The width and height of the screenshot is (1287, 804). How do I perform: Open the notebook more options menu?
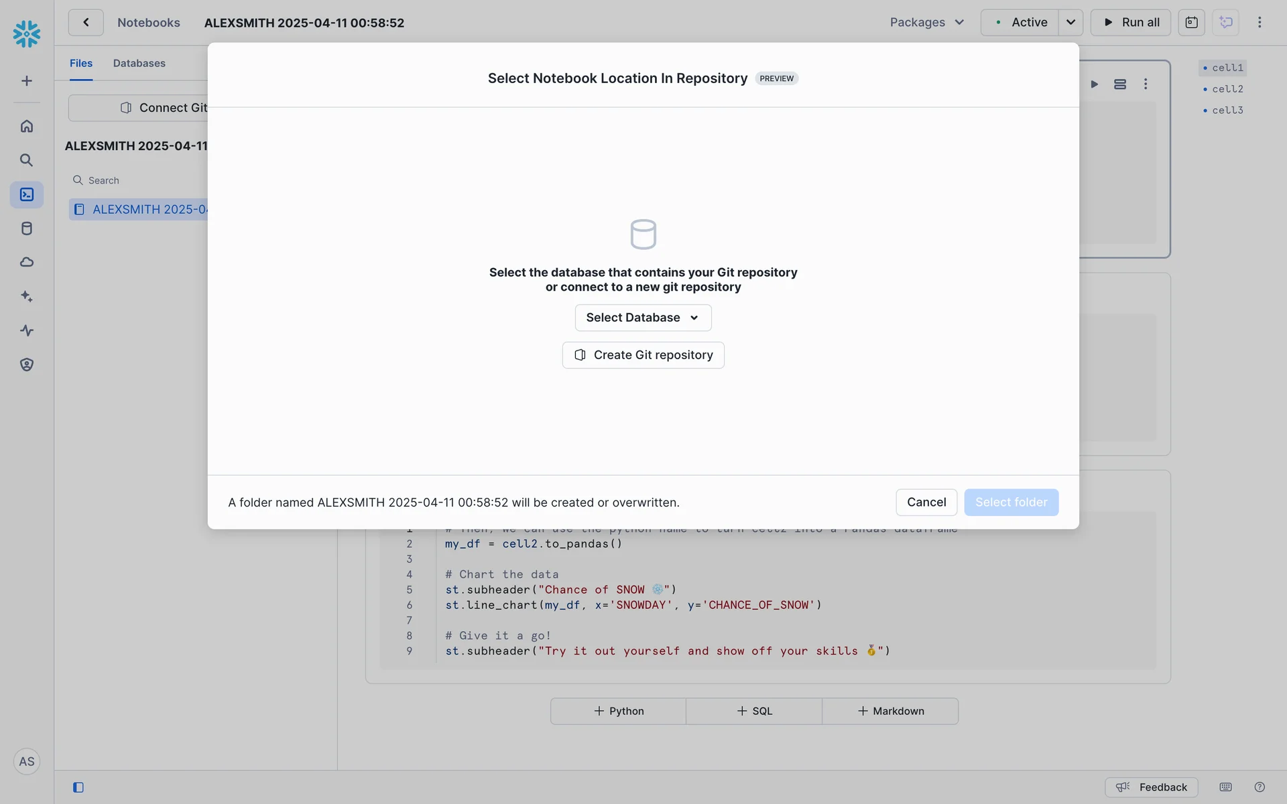tap(1260, 22)
